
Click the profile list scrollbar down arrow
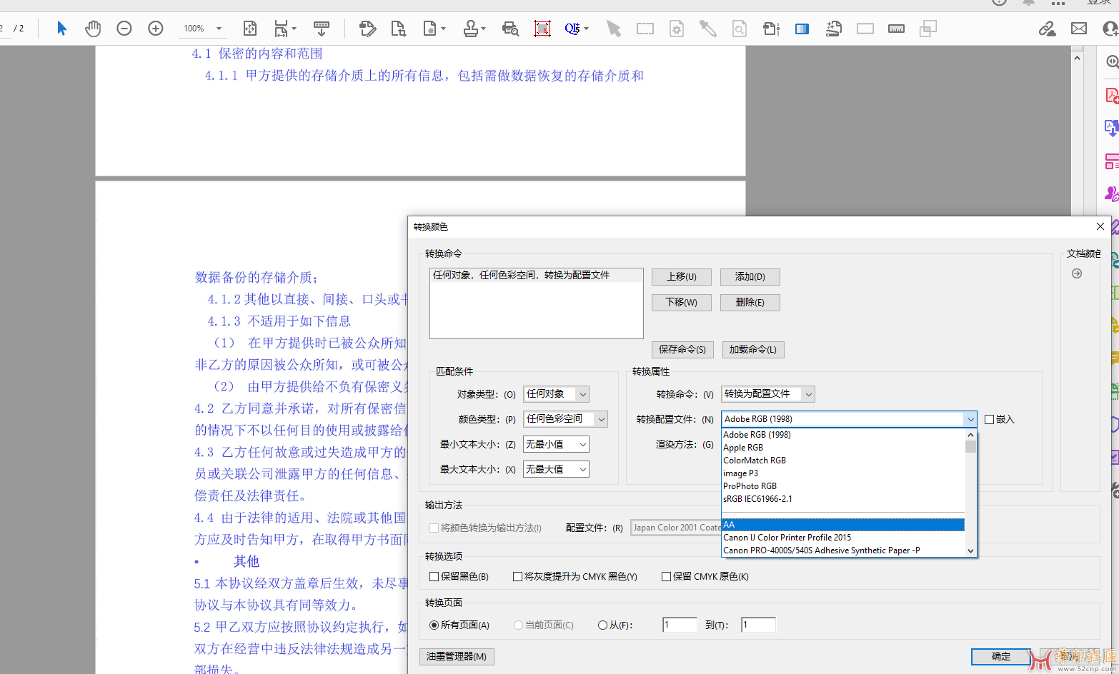970,550
